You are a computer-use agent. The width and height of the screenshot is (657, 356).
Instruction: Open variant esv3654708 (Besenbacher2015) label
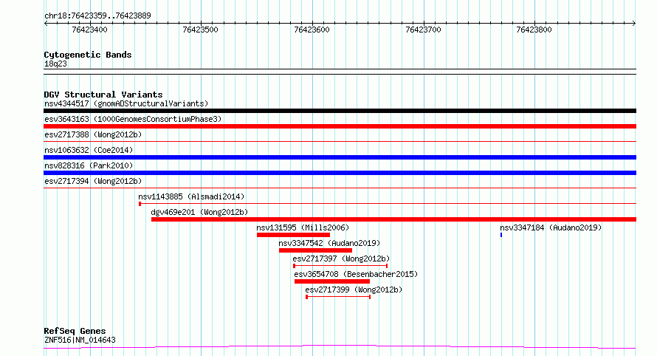pyautogui.click(x=356, y=274)
